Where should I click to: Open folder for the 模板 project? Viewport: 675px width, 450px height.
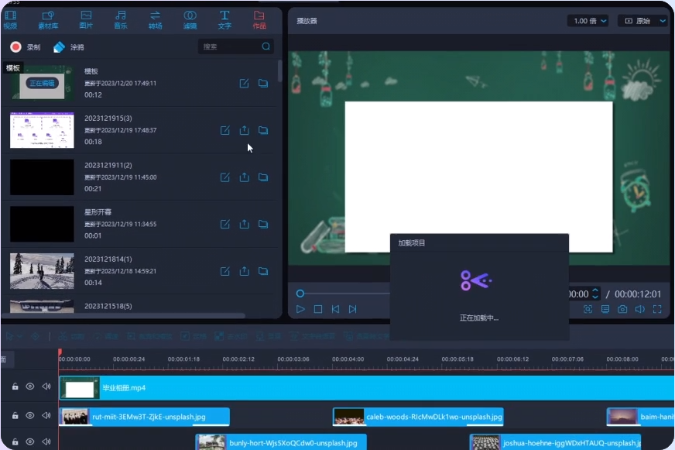coord(263,83)
